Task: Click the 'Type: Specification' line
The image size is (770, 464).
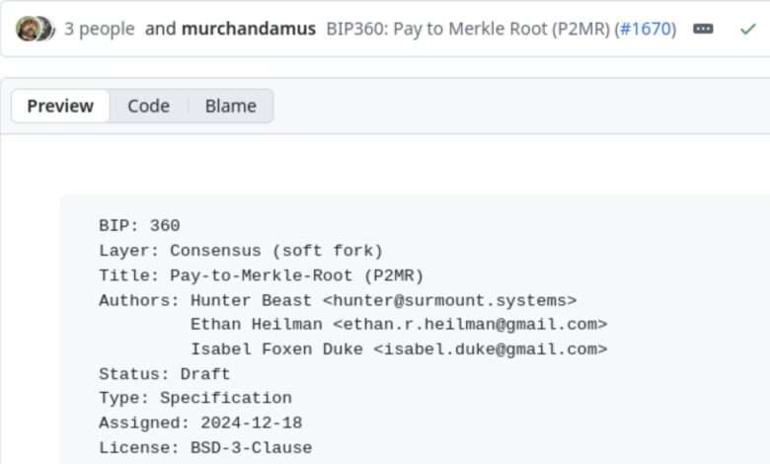Action: click(194, 399)
